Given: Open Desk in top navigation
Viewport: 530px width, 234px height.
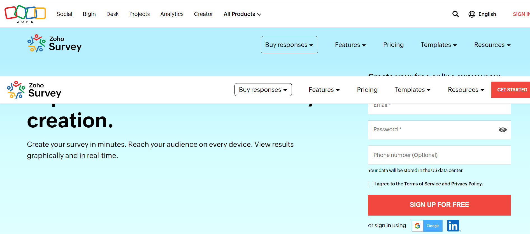Looking at the screenshot, I should tap(112, 14).
